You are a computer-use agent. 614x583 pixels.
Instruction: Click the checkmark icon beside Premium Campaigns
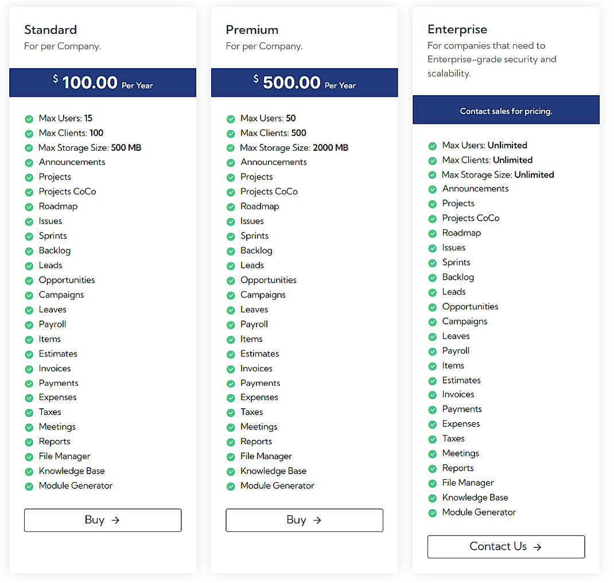[231, 295]
